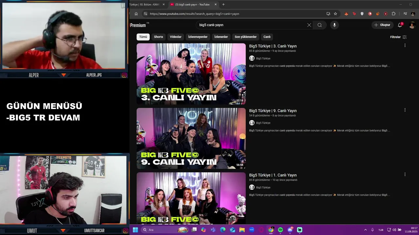The width and height of the screenshot is (419, 235).
Task: Open the 3. Canlı Yayın video thumbnail
Action: point(191,74)
